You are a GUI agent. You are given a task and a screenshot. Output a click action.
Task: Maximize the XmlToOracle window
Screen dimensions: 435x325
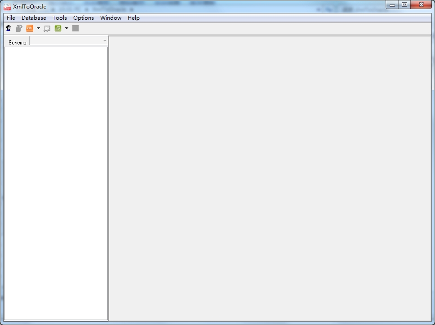pyautogui.click(x=404, y=4)
